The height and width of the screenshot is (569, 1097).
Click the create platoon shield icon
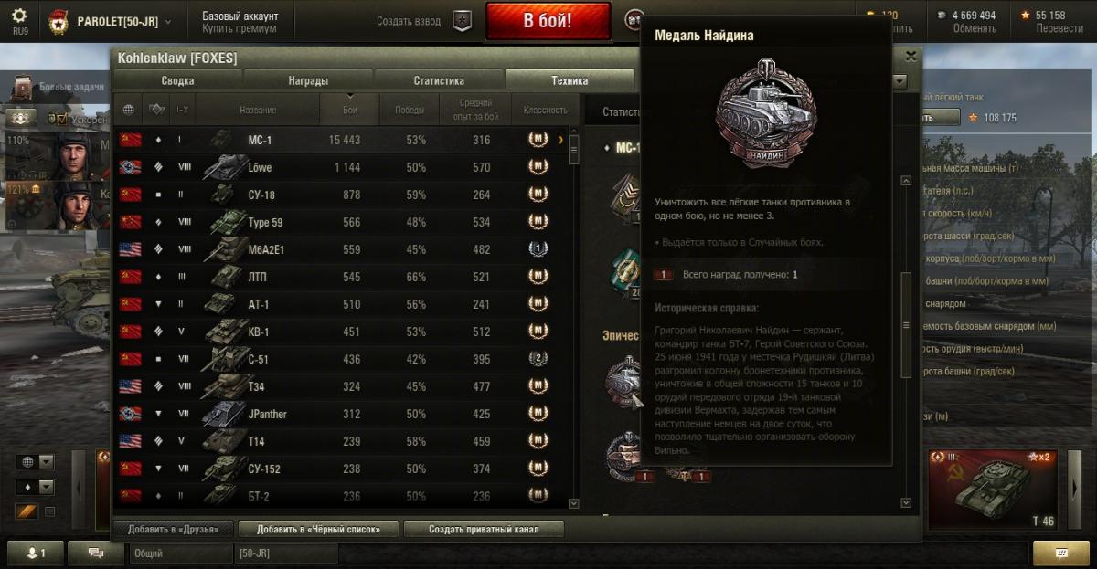[463, 21]
